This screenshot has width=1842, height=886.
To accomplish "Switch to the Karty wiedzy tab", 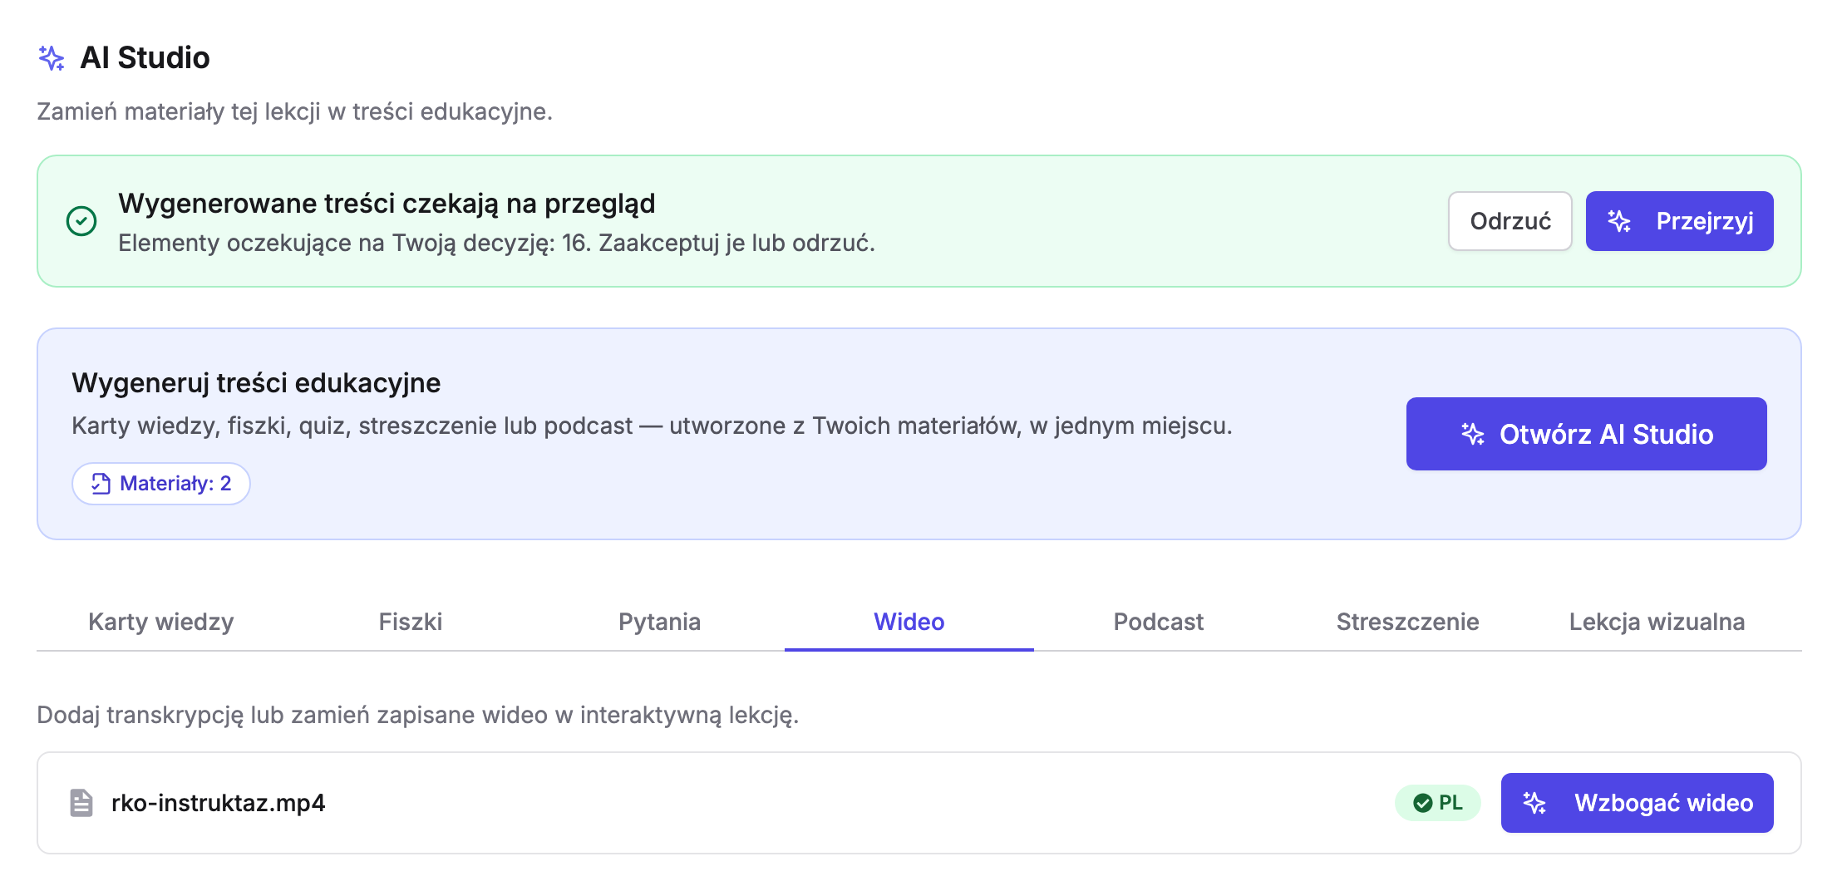I will click(161, 622).
